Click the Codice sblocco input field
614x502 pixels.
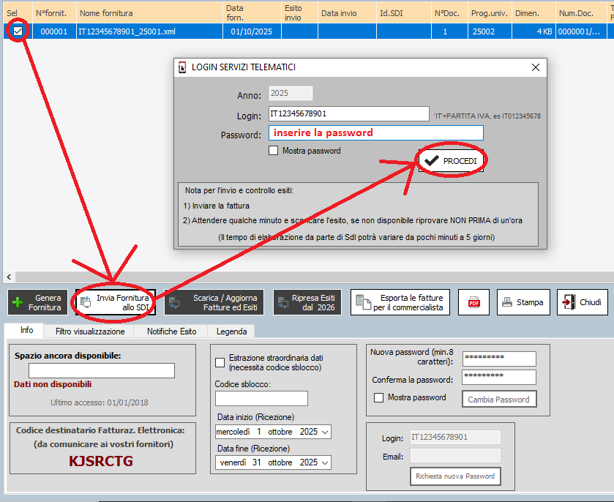tap(261, 398)
